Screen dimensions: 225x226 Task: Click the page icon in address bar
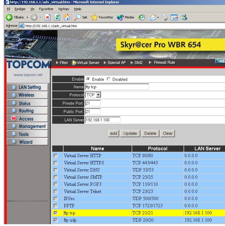22,26
